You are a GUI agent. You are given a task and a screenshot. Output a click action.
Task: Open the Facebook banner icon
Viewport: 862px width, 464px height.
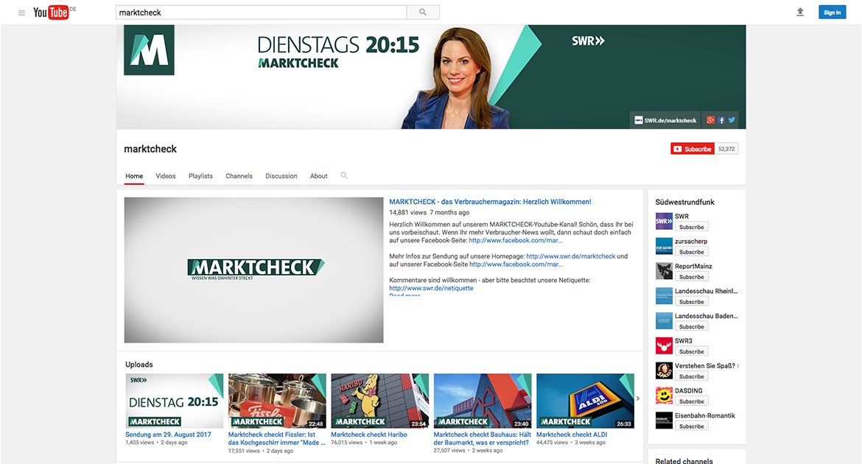pyautogui.click(x=721, y=120)
